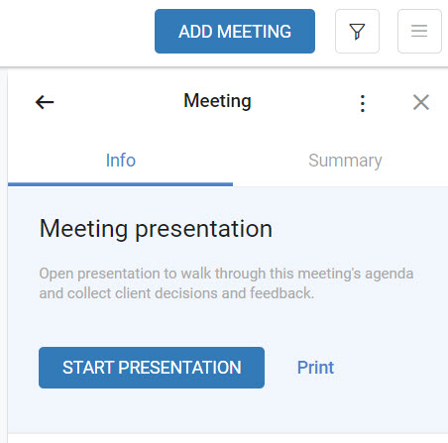
Task: Click the Print link
Action: pos(315,368)
